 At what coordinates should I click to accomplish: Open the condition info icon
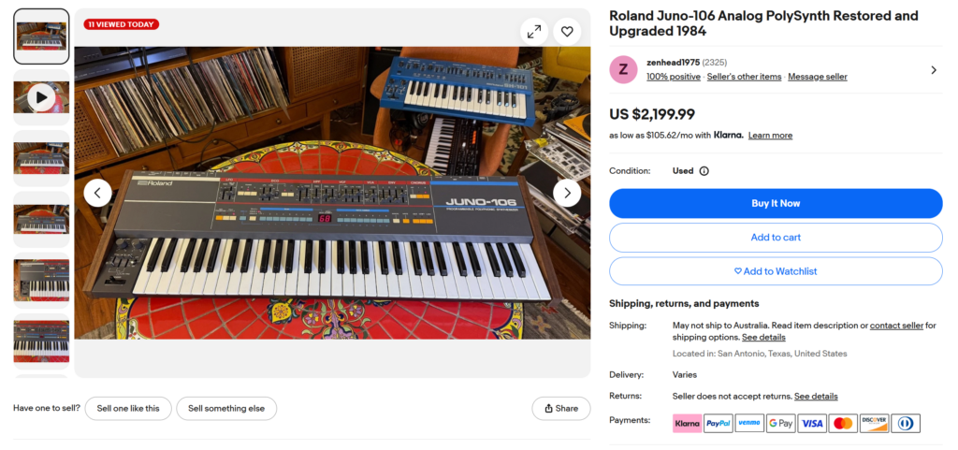tap(704, 171)
